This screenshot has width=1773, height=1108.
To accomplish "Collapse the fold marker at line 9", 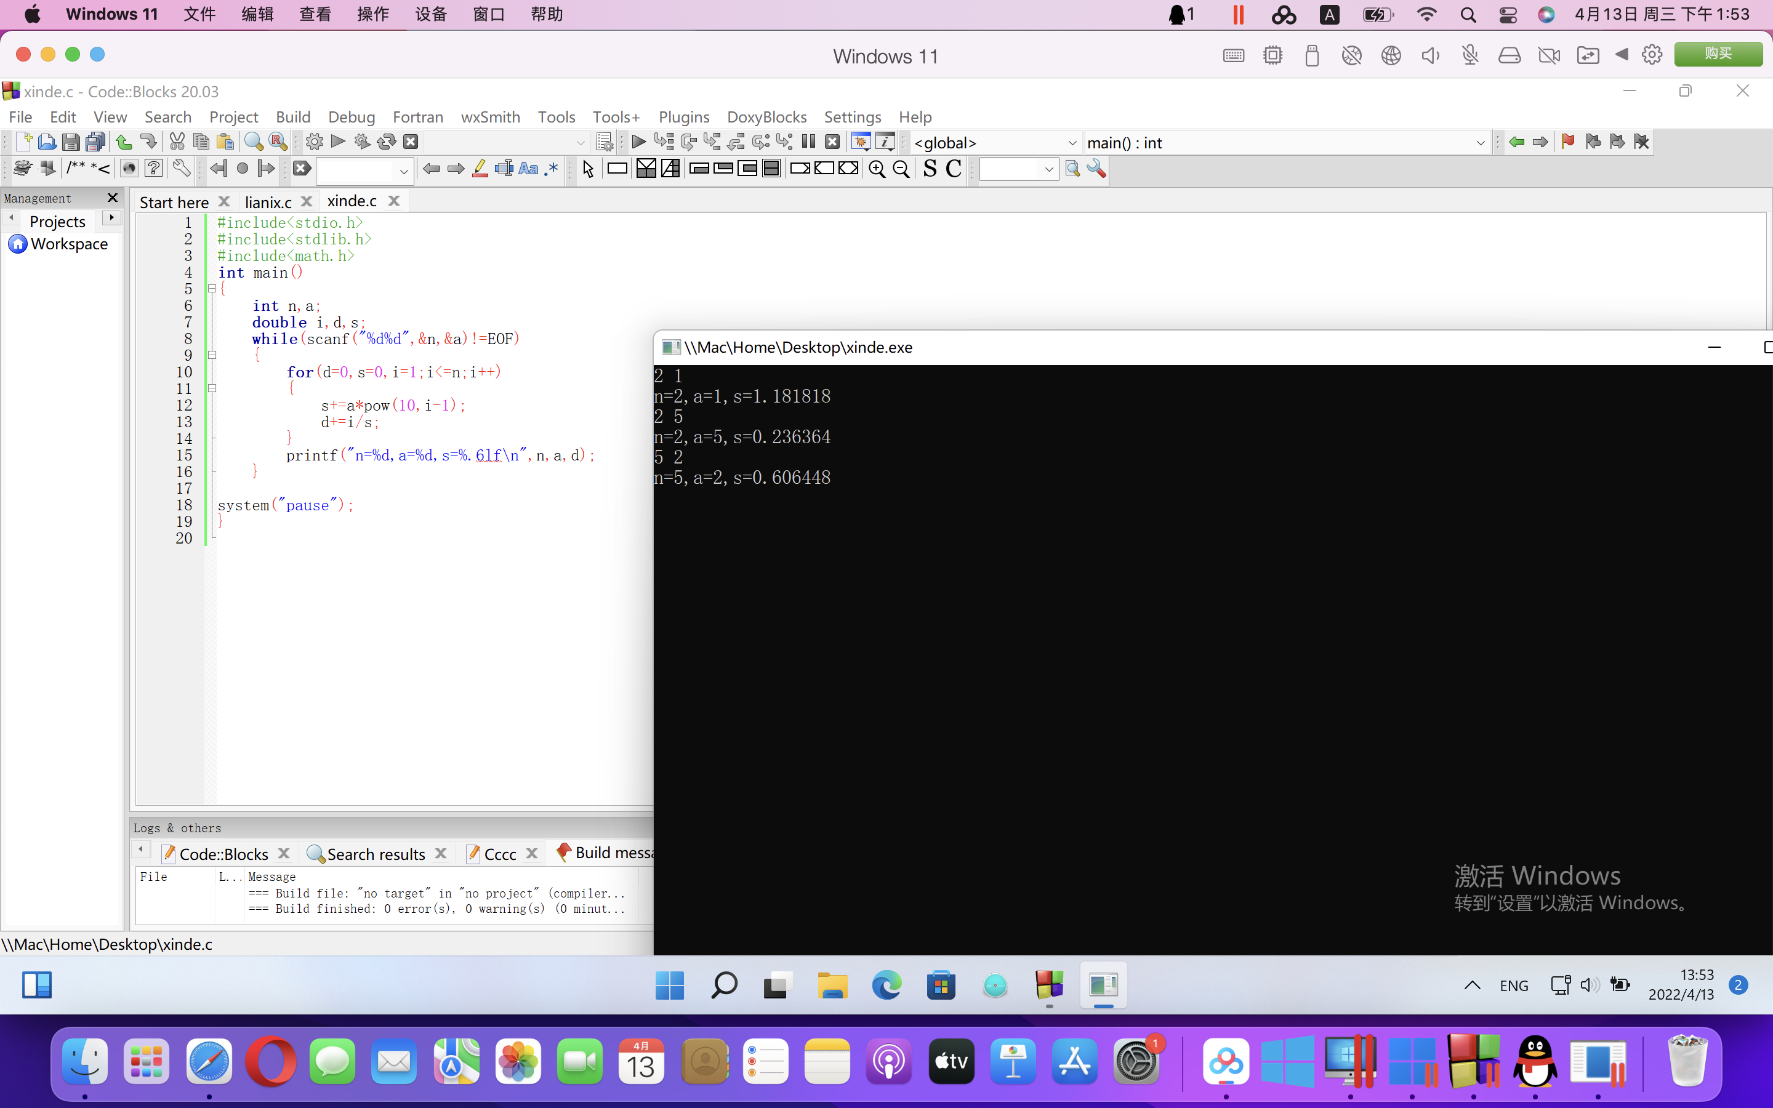I will coord(212,355).
